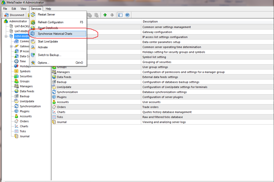This screenshot has height=182, width=274.
Task: Click the Time clock icon in tree
Action: pyautogui.click(x=16, y=61)
